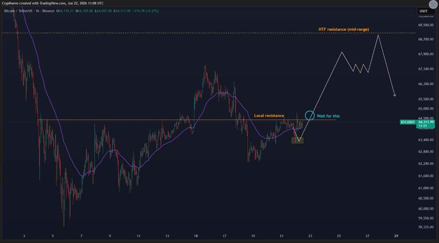Viewport: 439px width, 243px height.
Task: Click date 9 on the time axis
Action: pos(110,236)
